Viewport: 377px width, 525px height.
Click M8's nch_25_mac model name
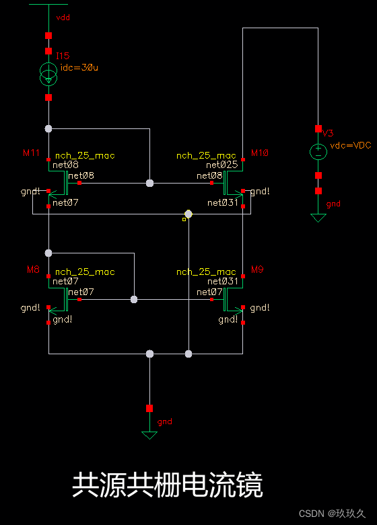[85, 272]
